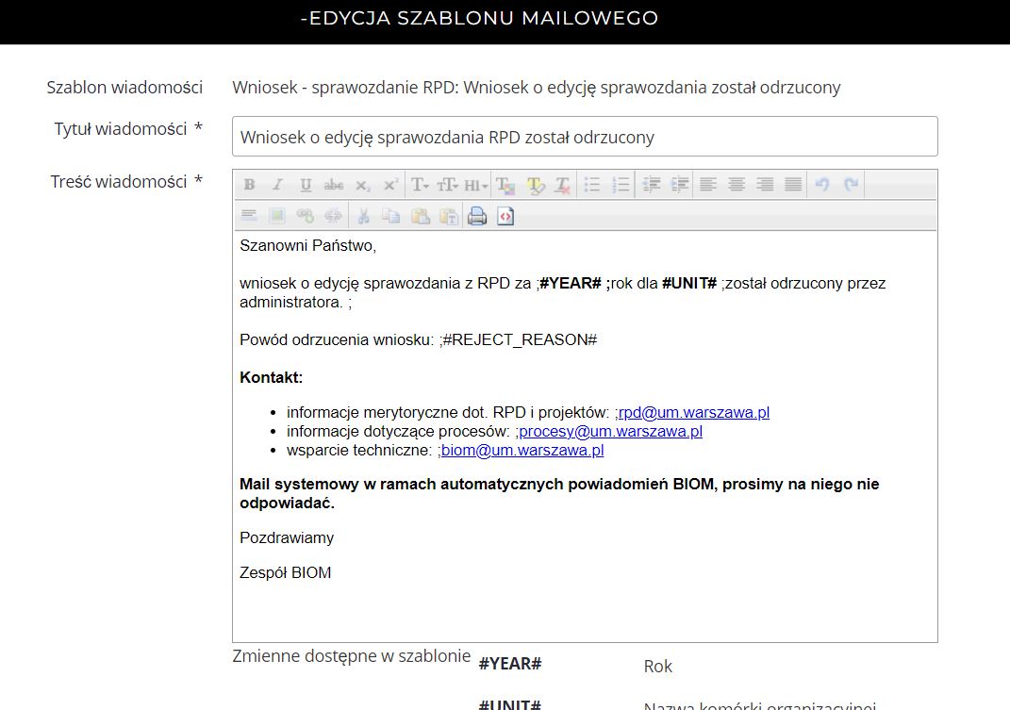Click the strikethrough icon
The height and width of the screenshot is (710, 1010).
click(x=333, y=185)
